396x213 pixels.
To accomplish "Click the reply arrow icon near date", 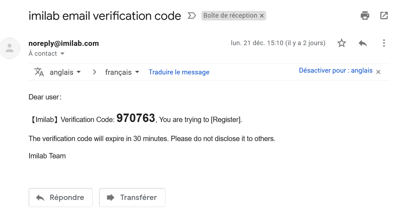I will [x=363, y=43].
